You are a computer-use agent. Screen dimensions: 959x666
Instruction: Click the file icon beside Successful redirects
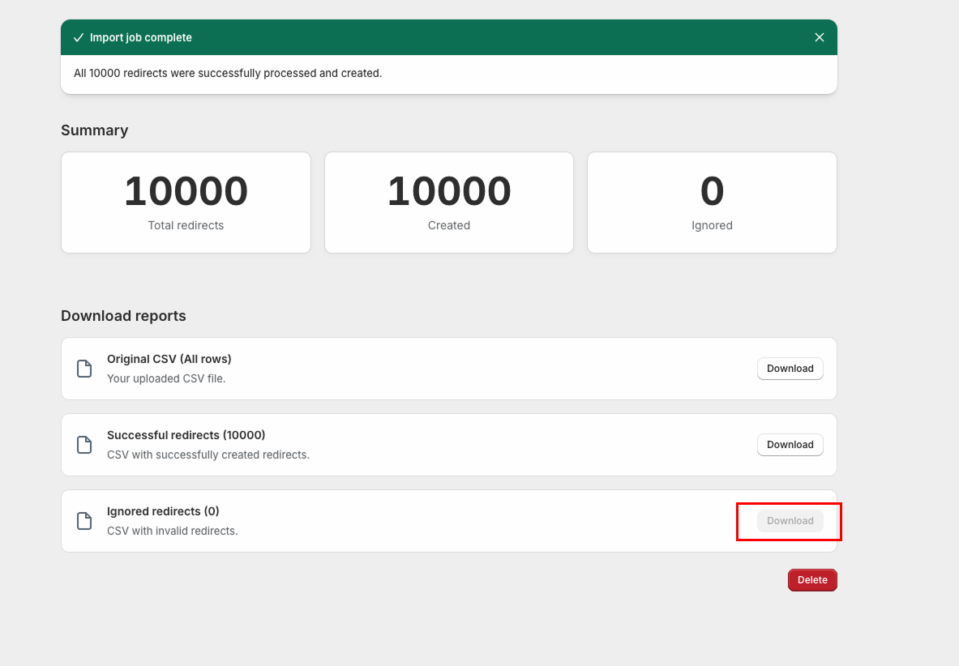pyautogui.click(x=84, y=444)
